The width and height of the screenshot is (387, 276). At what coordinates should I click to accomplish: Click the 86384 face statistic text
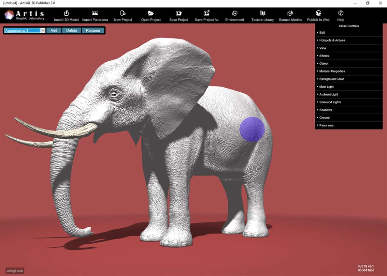[x=366, y=270]
